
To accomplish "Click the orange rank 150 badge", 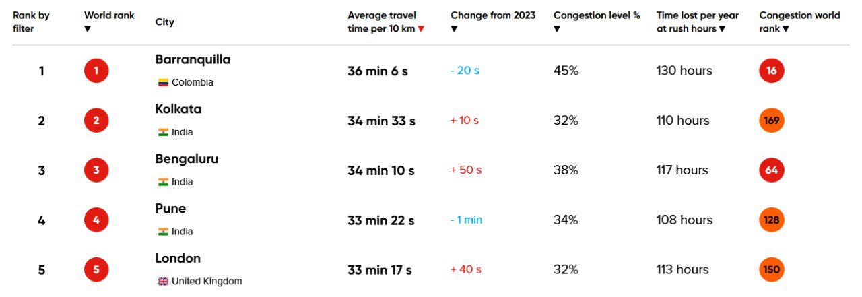I will [772, 270].
